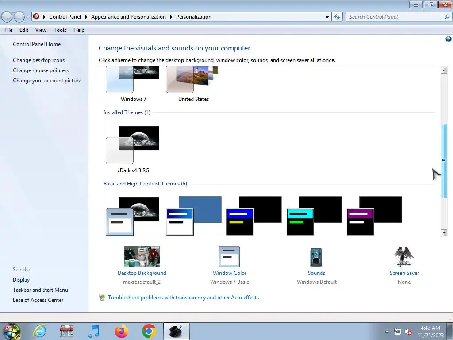This screenshot has width=453, height=340.
Task: Select high contrast theme with blue title bar
Action: coord(253,216)
